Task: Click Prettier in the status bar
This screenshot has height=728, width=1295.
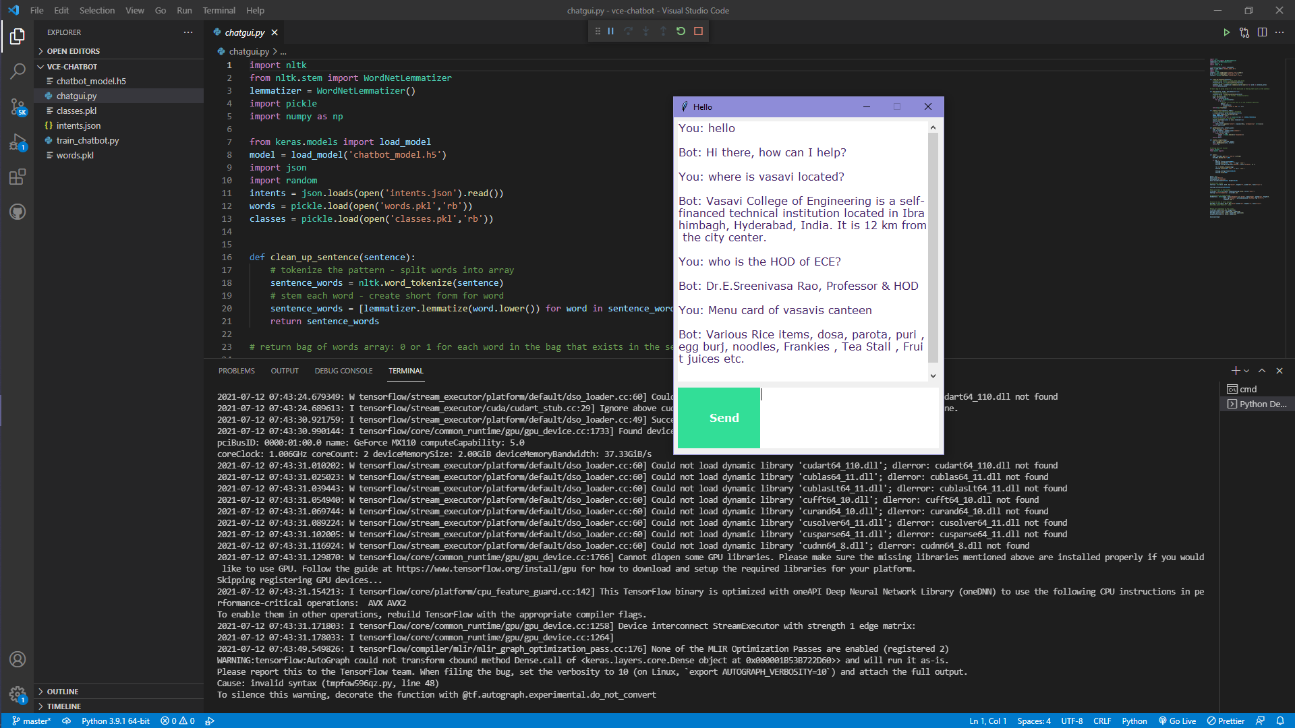Action: click(x=1226, y=721)
